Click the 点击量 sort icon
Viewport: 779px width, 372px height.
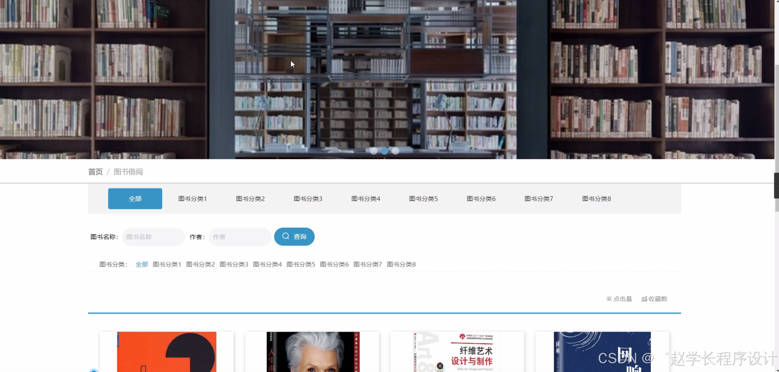pos(609,299)
